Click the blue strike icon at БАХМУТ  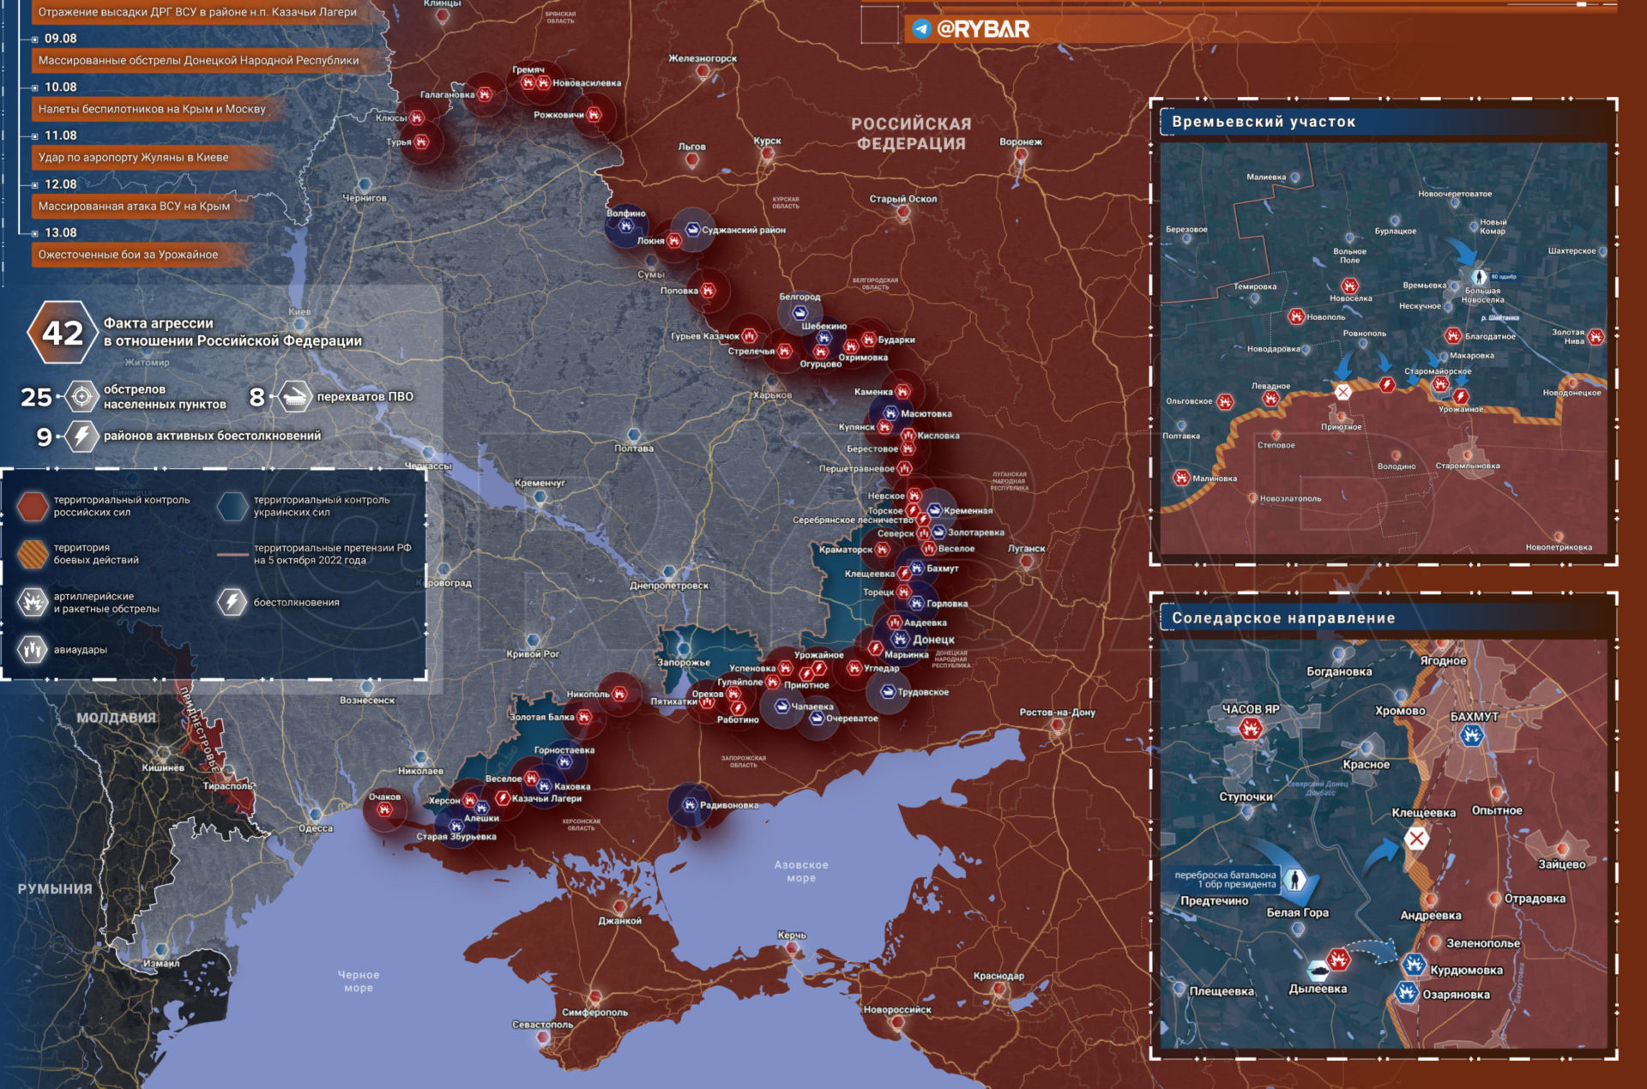1472,736
